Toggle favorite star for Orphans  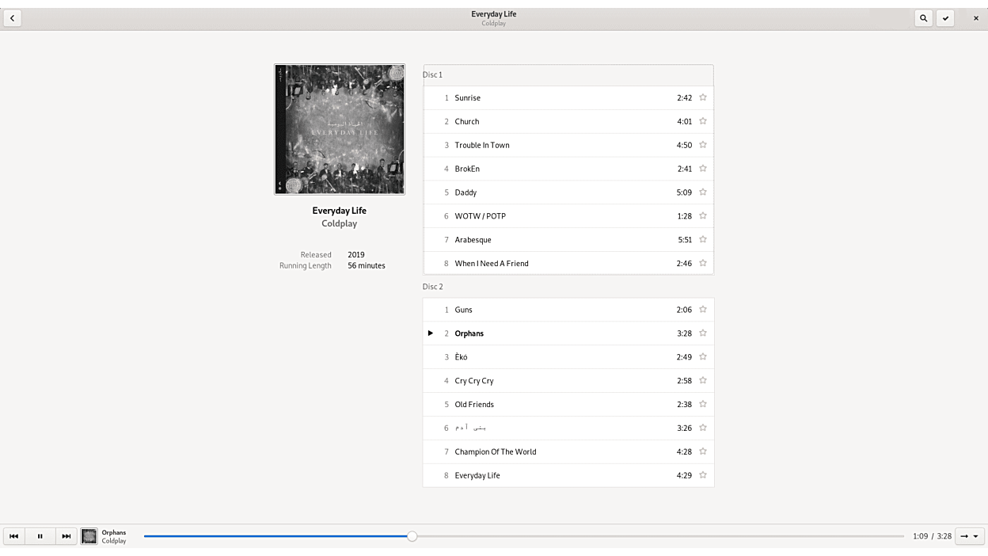[x=702, y=333]
